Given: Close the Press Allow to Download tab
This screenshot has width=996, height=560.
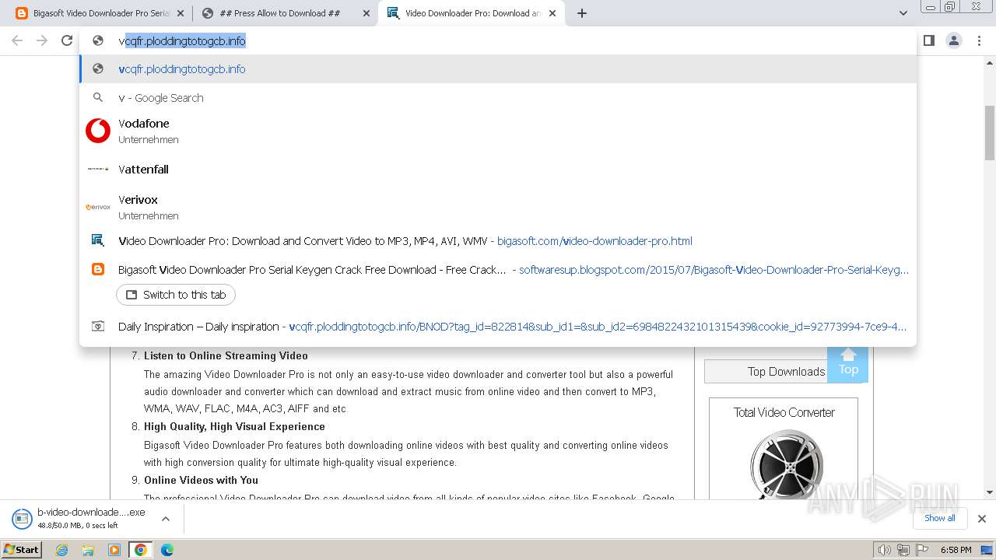Looking at the screenshot, I should 366,13.
